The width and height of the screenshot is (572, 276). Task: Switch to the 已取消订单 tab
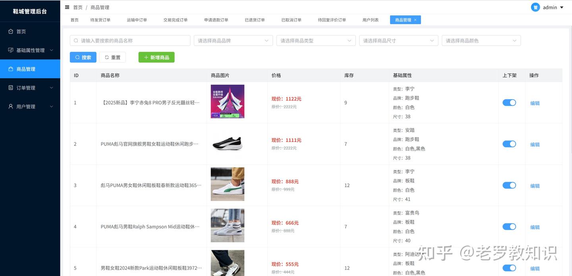click(x=291, y=20)
